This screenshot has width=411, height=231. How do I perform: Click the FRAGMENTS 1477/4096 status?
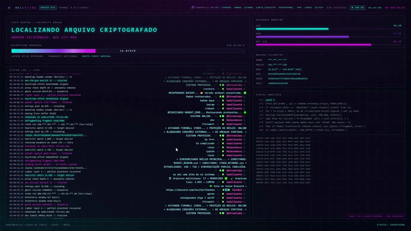(63, 56)
